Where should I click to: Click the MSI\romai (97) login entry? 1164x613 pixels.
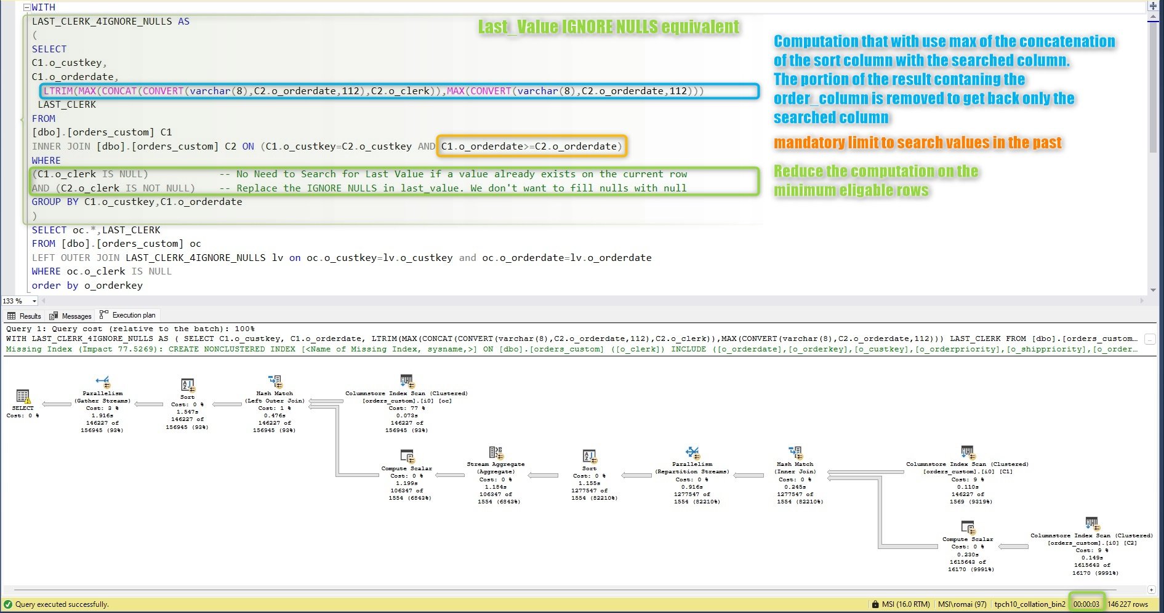[962, 604]
